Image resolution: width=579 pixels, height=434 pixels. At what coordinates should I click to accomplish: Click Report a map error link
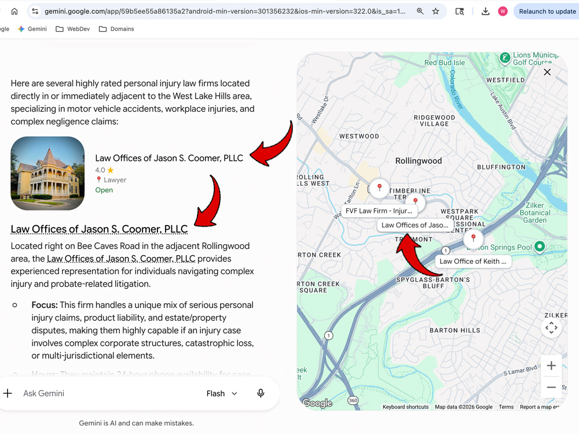click(x=540, y=407)
